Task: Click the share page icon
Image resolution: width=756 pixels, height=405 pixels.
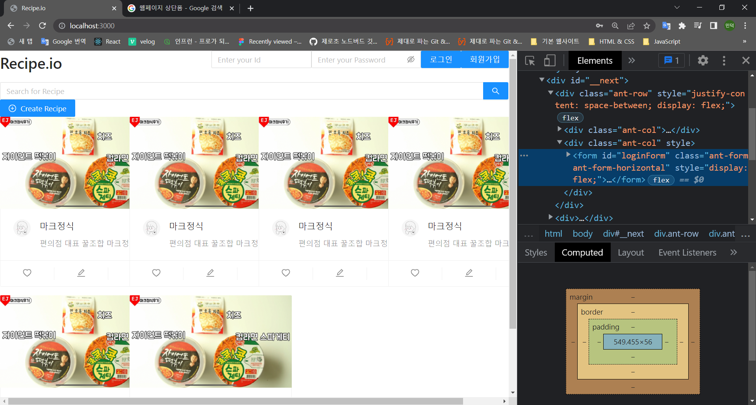Action: [x=631, y=26]
